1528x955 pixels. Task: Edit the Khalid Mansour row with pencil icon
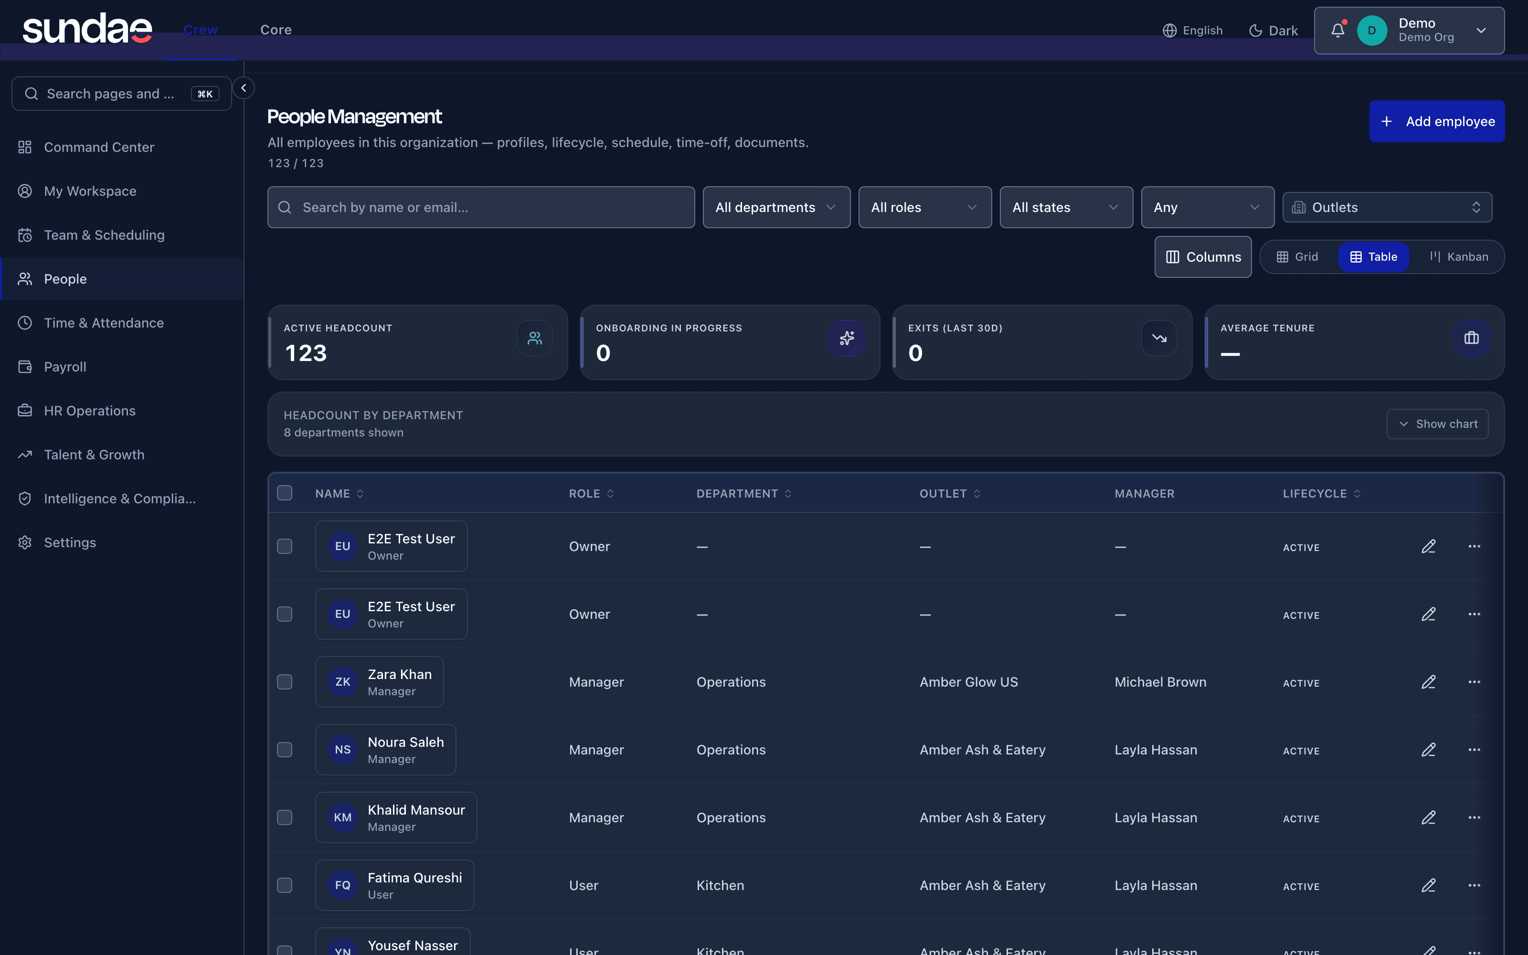(x=1429, y=817)
